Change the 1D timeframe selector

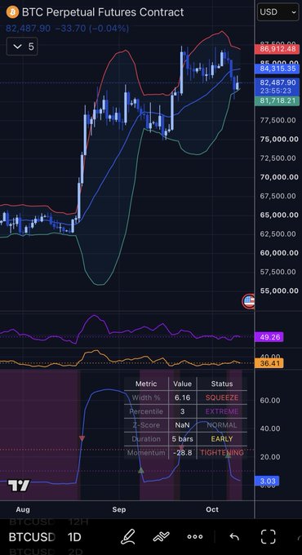[x=74, y=537]
